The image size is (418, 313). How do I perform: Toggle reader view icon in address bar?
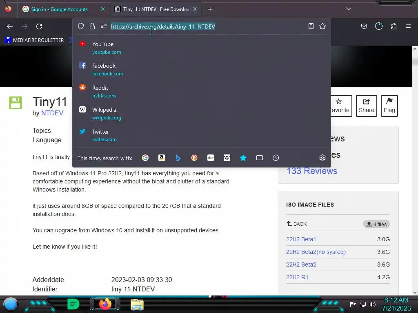(x=311, y=26)
